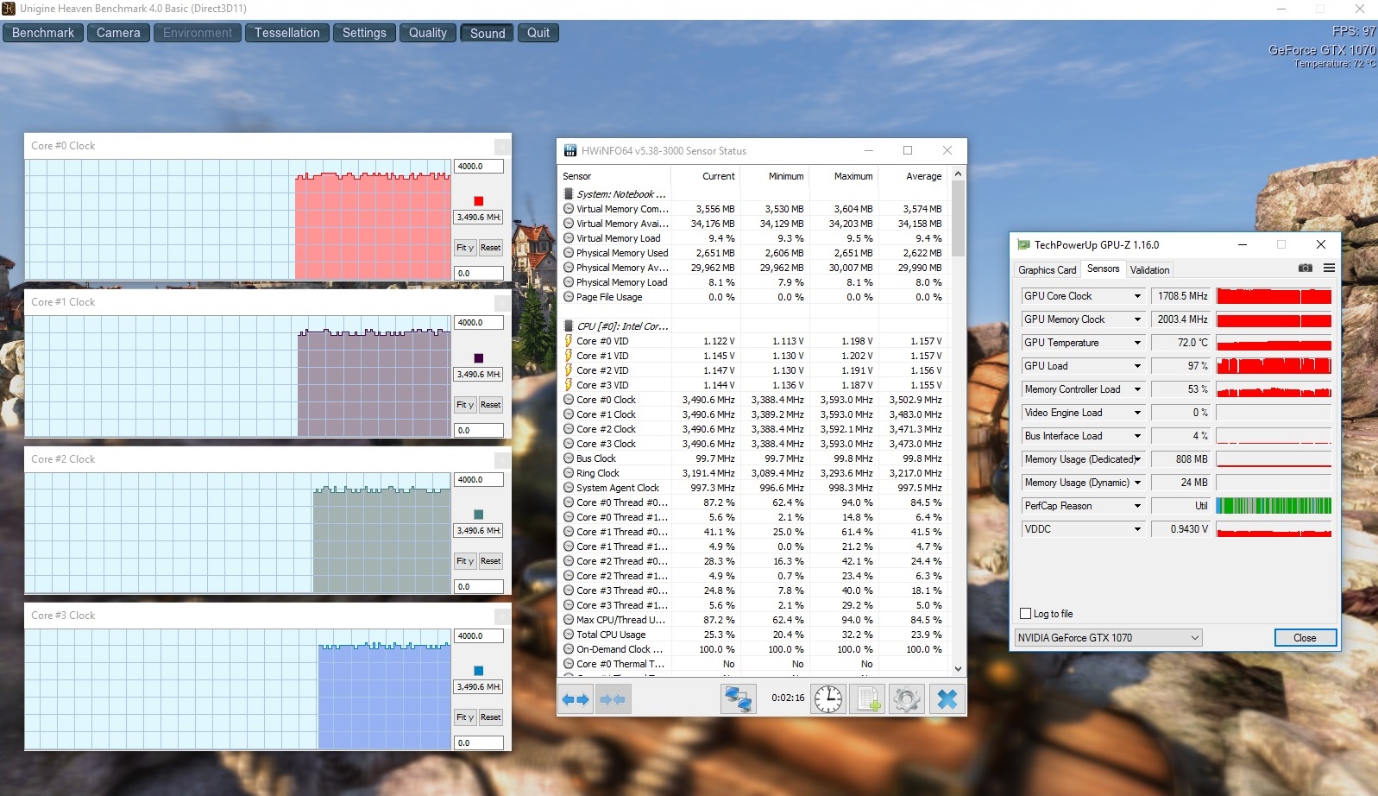Image resolution: width=1378 pixels, height=796 pixels.
Task: Open the Settings menu in Heaven
Action: point(364,33)
